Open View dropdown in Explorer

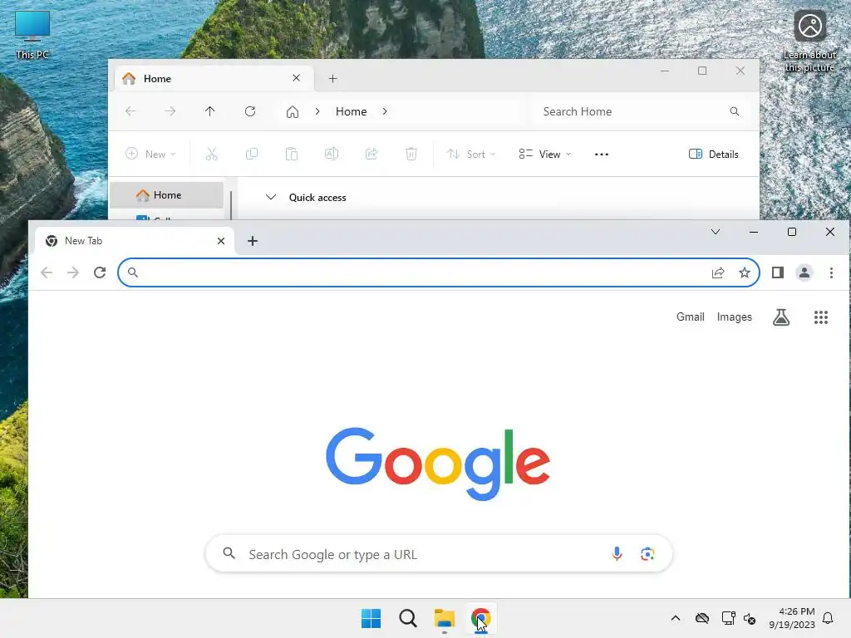point(544,154)
